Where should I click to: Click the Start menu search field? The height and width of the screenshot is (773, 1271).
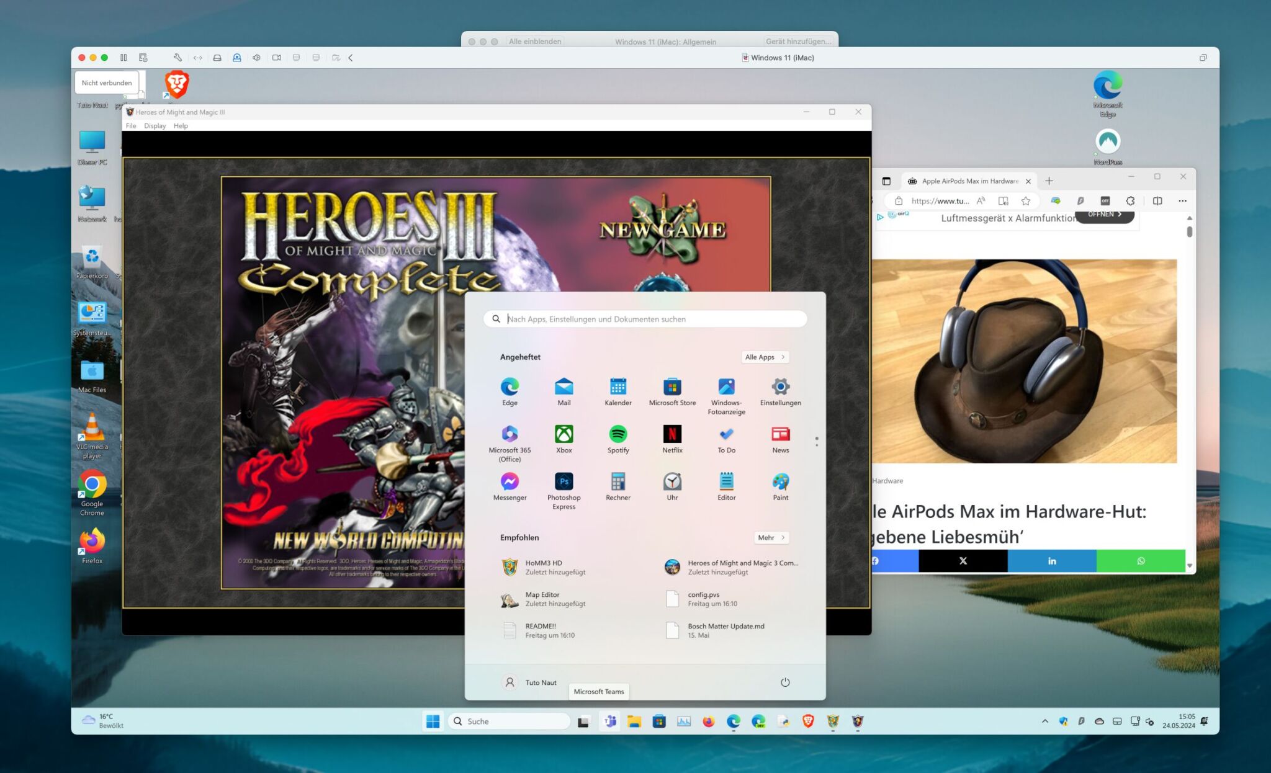(645, 319)
